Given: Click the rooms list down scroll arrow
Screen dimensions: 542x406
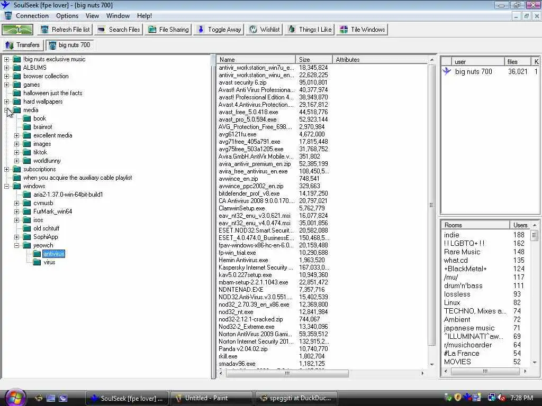Looking at the screenshot, I should click(535, 363).
